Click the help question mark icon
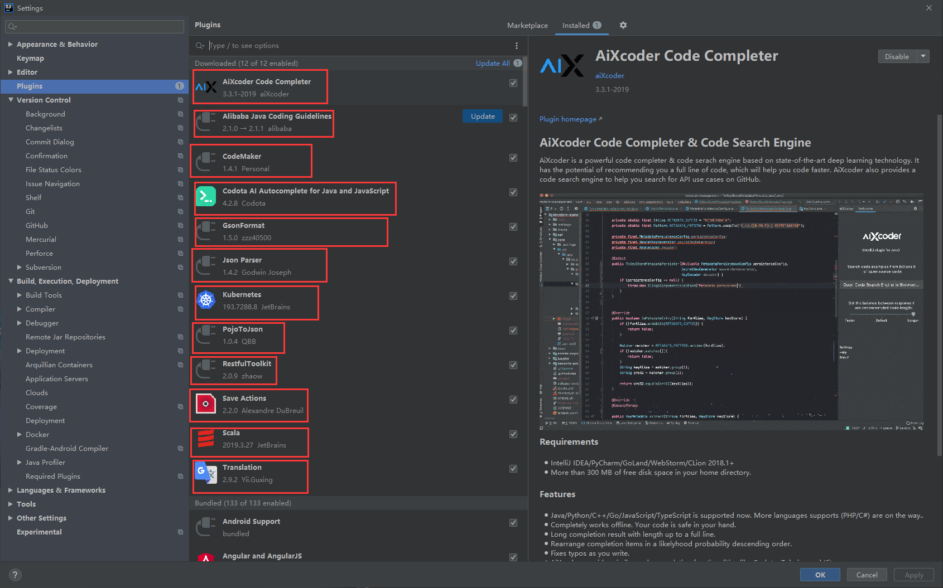The image size is (943, 588). [15, 575]
